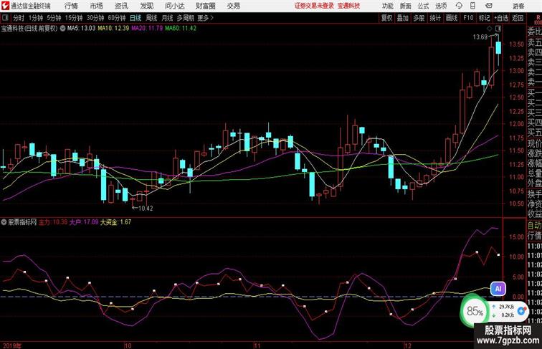Click the 标记 mark toolbar button

(484, 18)
